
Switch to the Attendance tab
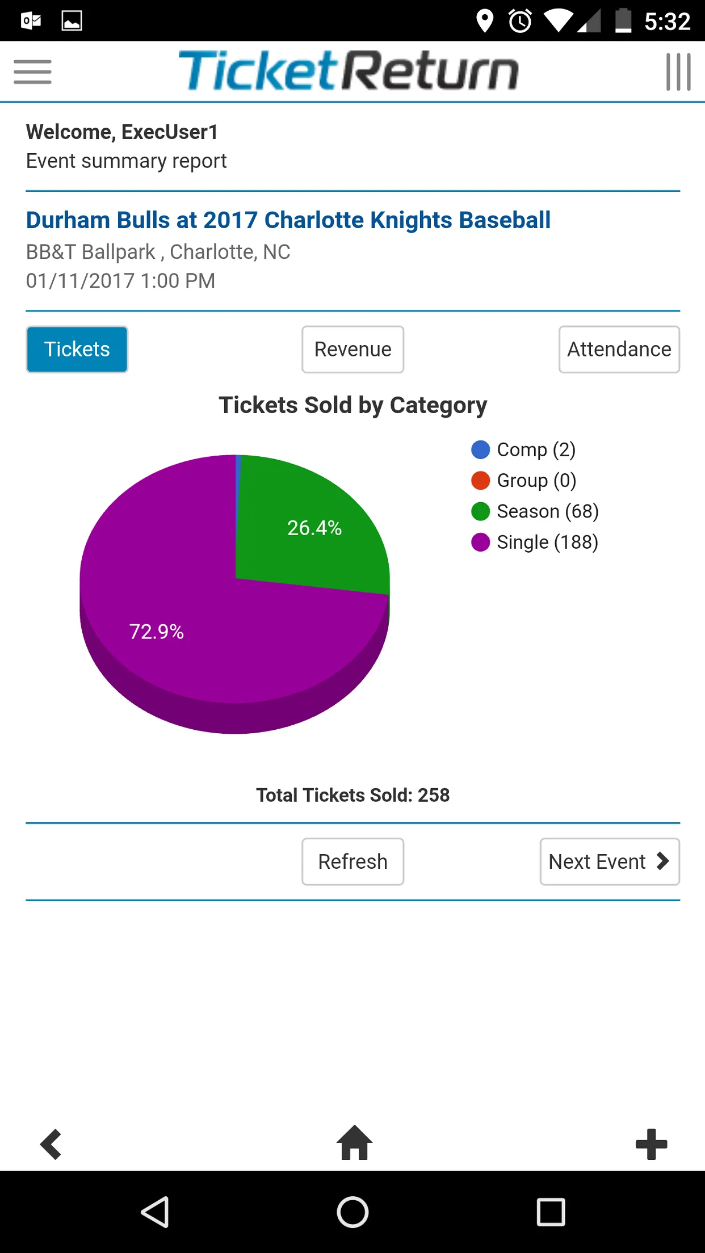tap(619, 350)
